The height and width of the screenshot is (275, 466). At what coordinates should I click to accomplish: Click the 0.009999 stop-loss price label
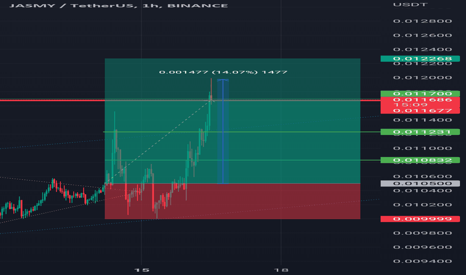point(420,219)
